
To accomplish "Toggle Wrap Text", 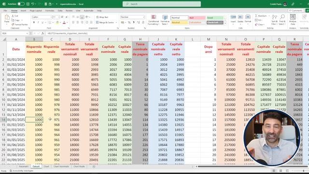I will tap(102, 17).
